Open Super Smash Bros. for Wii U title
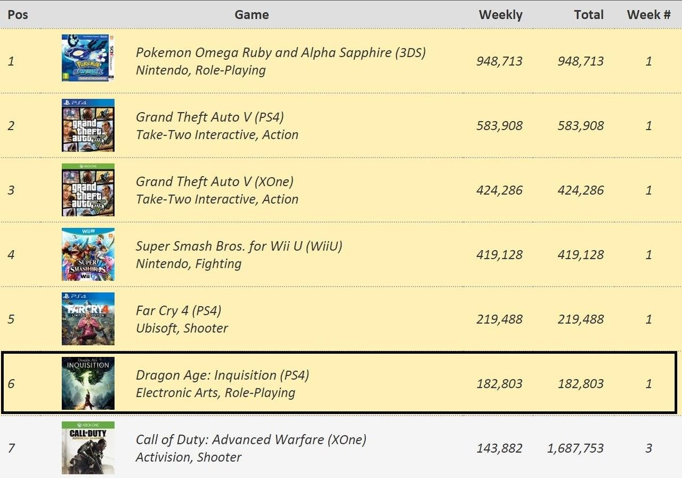 pyautogui.click(x=239, y=246)
